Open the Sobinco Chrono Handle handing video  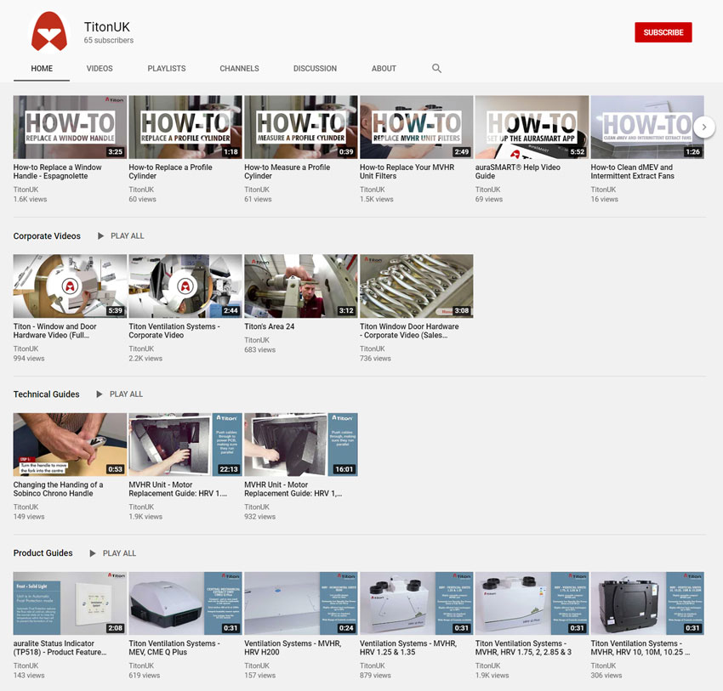[70, 444]
